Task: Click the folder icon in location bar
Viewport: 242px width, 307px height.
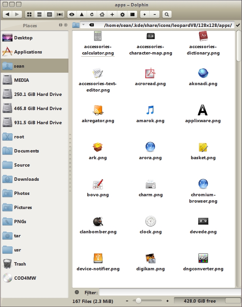Action: click(x=76, y=25)
